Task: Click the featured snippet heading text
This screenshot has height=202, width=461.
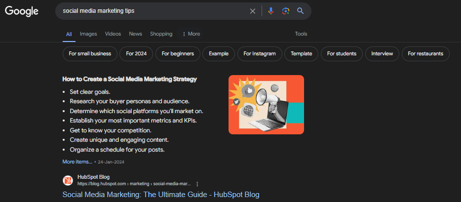Action: pos(130,79)
